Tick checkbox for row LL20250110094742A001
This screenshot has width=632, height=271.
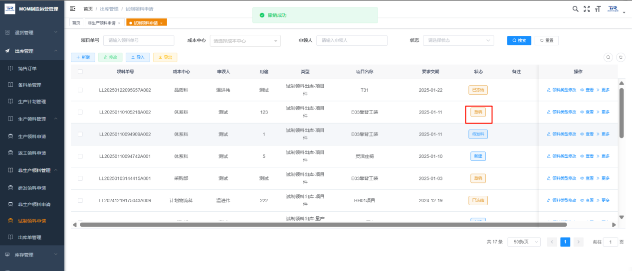[80, 156]
